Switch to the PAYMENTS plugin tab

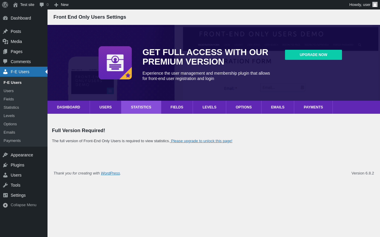coord(313,107)
